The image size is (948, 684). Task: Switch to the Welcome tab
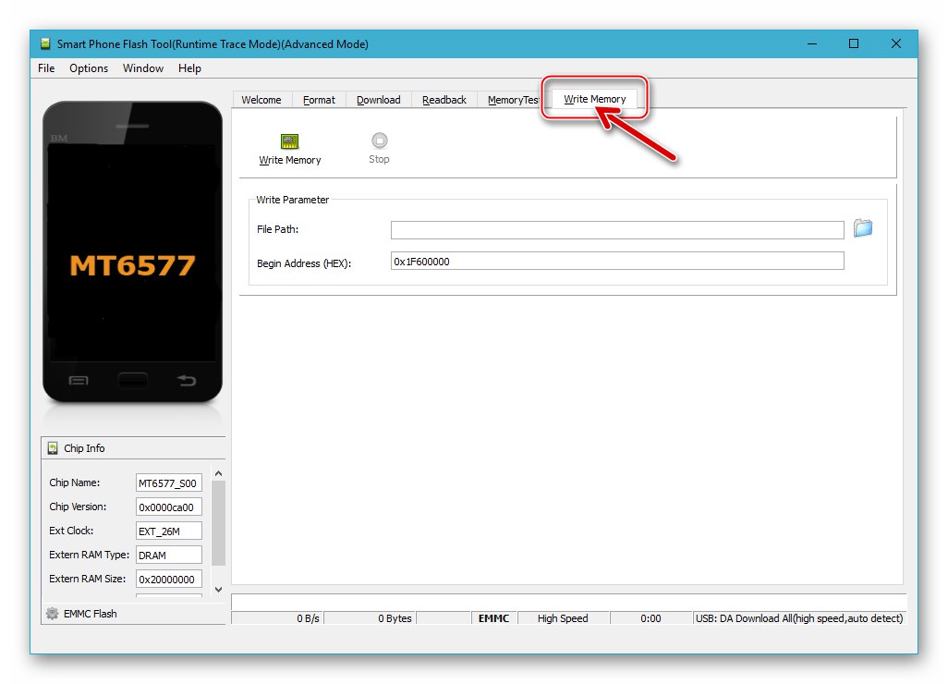click(x=261, y=99)
